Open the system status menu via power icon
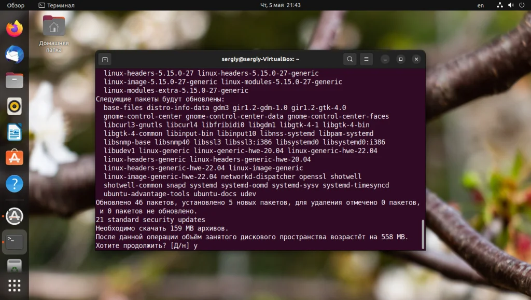 tap(523, 5)
